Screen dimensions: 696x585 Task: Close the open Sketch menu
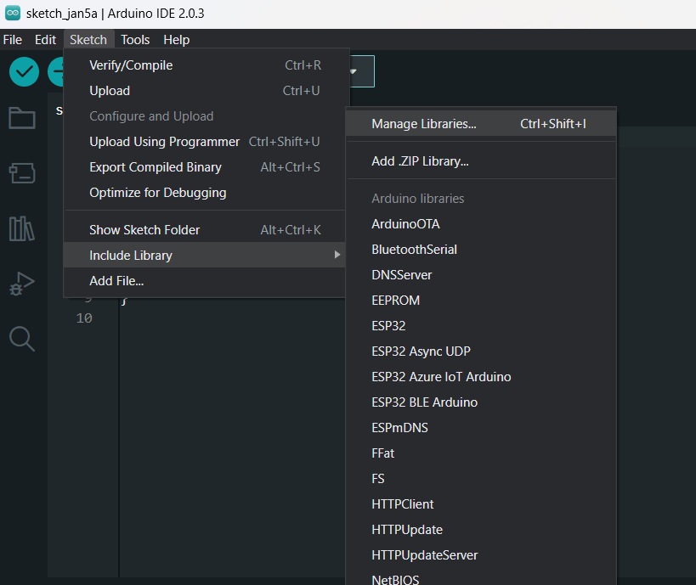click(x=88, y=40)
